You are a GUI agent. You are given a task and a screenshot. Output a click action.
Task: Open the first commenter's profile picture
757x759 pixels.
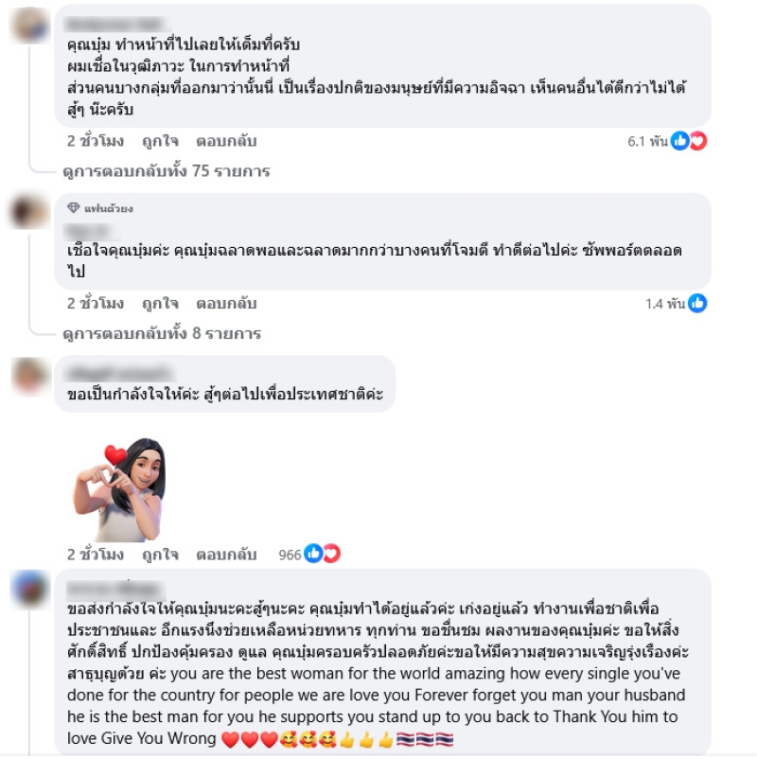pos(30,26)
